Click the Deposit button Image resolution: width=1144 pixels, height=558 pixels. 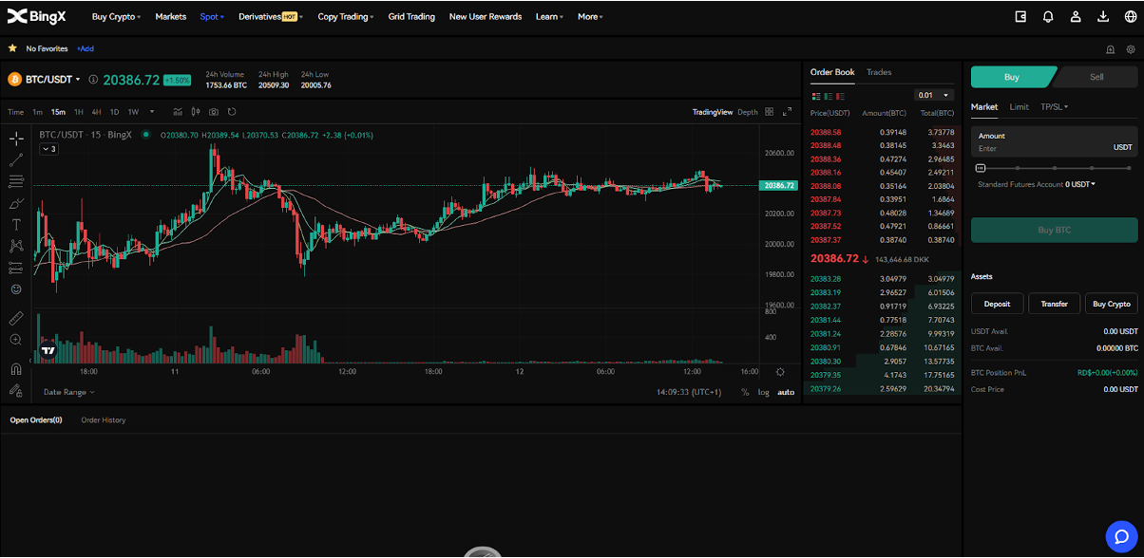(x=997, y=304)
